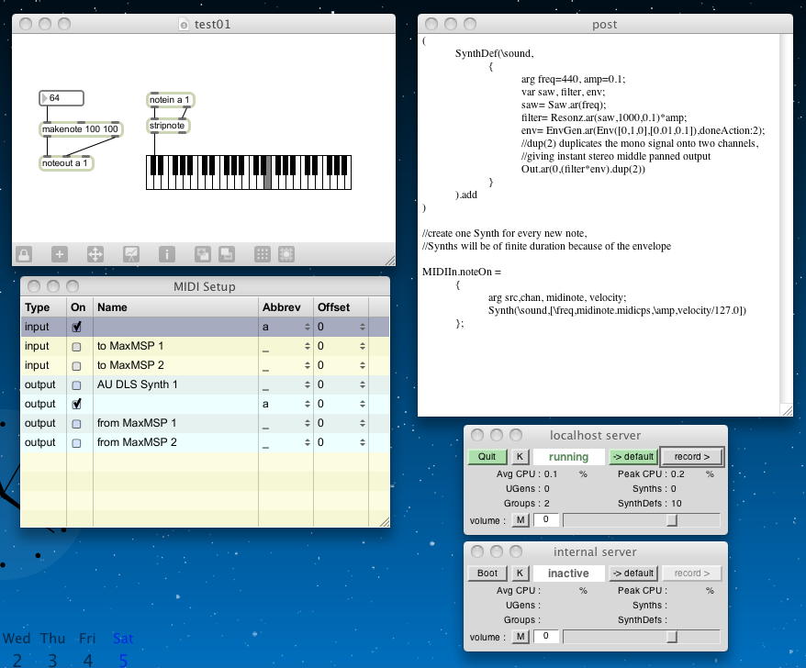Open Abbrev stepper for input row a
Image resolution: width=806 pixels, height=668 pixels.
point(307,327)
